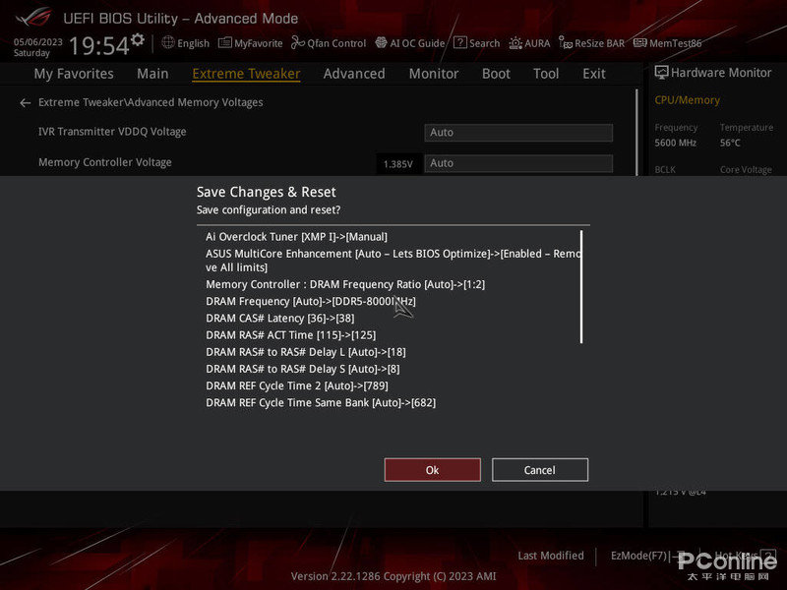Confirm with the Ok button

pos(432,470)
